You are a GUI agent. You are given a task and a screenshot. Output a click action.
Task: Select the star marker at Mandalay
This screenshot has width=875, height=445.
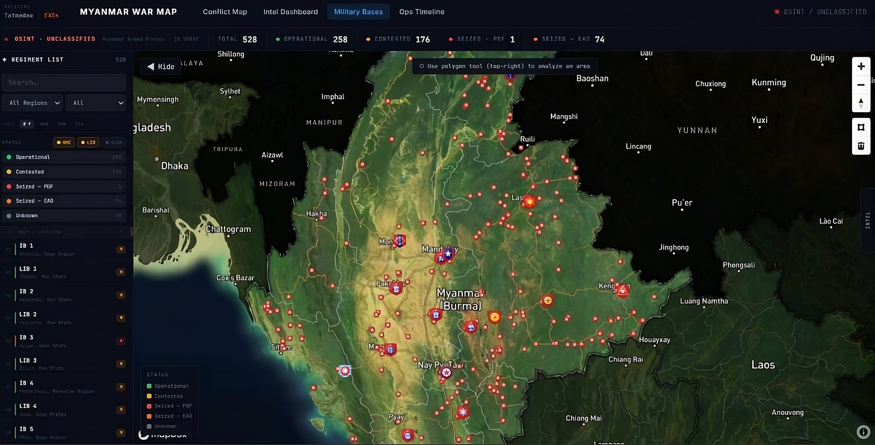pos(448,253)
